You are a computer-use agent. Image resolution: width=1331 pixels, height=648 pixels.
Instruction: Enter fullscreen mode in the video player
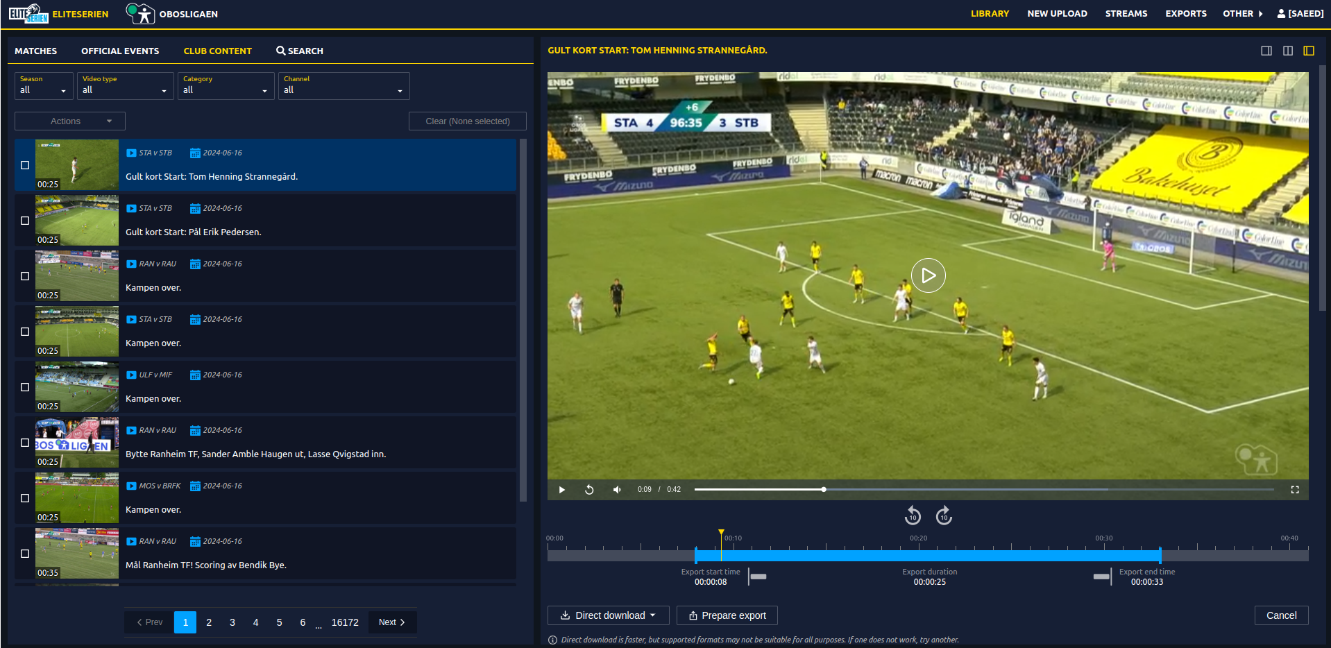coord(1294,490)
